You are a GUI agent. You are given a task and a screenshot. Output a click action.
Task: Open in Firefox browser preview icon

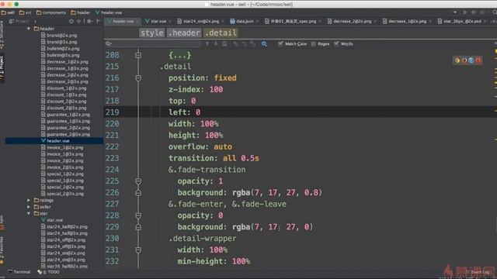(464, 60)
